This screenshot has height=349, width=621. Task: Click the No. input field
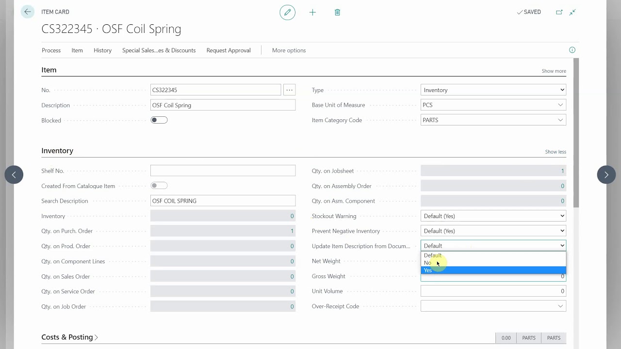215,90
